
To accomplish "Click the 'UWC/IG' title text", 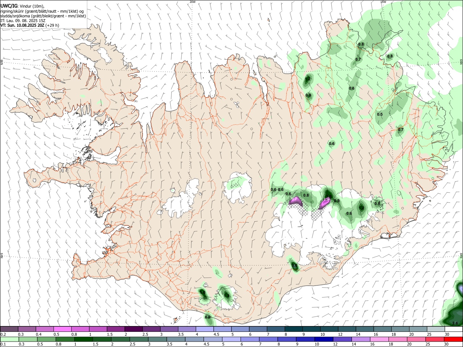I will [9, 5].
